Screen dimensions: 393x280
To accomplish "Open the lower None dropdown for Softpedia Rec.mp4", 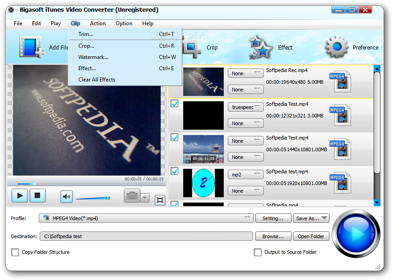I will 246,90.
